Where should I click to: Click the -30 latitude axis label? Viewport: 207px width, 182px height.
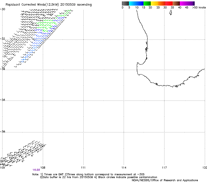pos(3,9)
